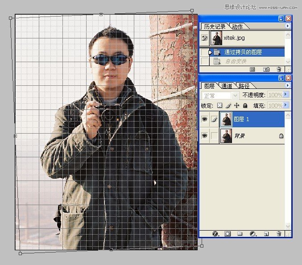The height and width of the screenshot is (265, 302).
Task: Switch to the 动作 tab
Action: point(237,26)
